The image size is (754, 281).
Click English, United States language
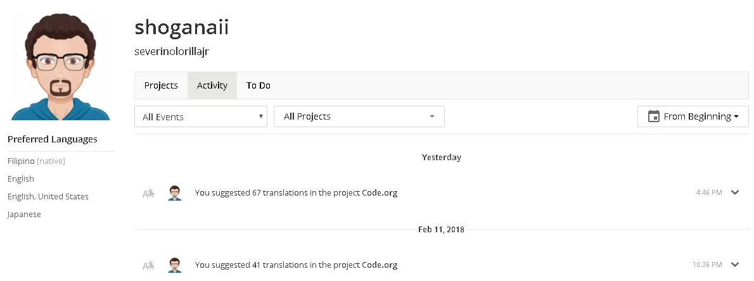point(48,196)
